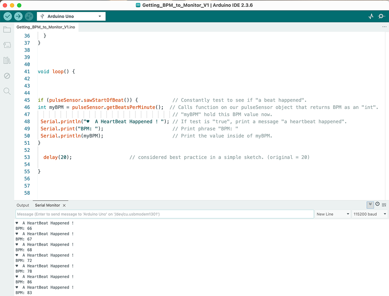Open the 115200 baud rate dropdown
The height and width of the screenshot is (296, 389).
coord(369,214)
